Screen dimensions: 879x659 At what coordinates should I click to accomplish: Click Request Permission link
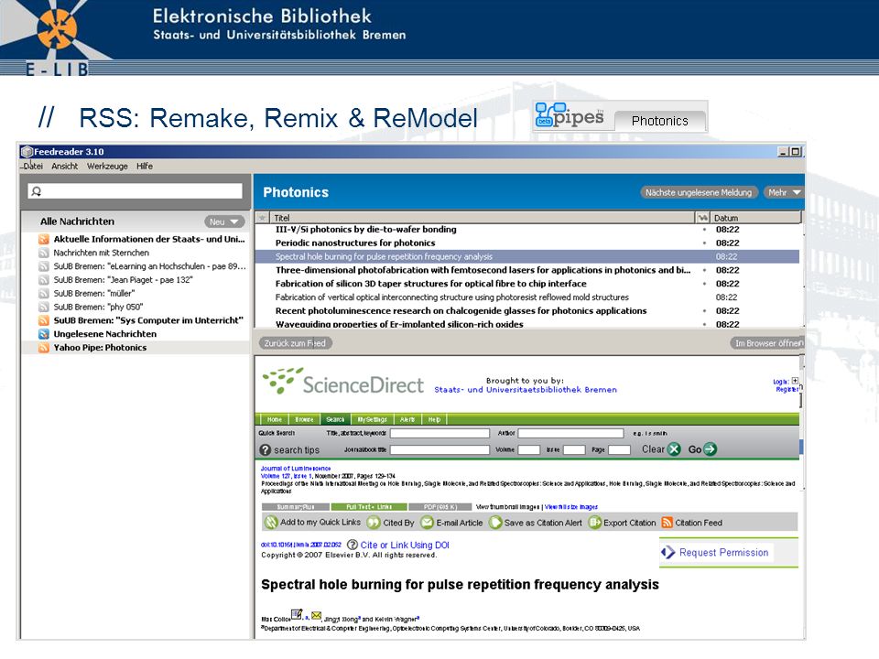(723, 552)
